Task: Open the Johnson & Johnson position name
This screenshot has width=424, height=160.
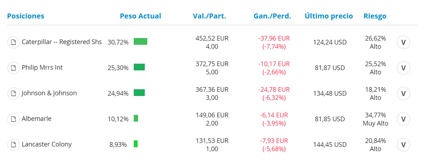Action: tap(49, 94)
